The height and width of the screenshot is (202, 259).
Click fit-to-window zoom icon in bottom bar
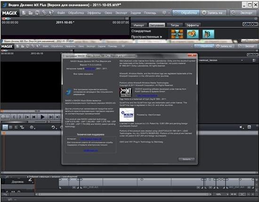242,194
